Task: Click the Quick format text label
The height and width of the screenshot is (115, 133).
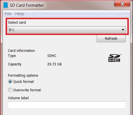Action: [x=24, y=82]
